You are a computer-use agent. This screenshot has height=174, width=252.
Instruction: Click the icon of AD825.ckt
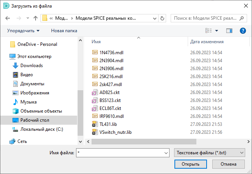95,92
